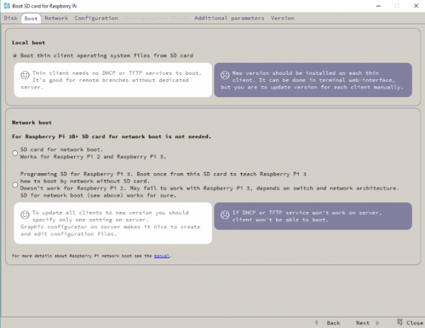Image resolution: width=425 pixels, height=328 pixels.
Task: Open the Configuration tab
Action: (96, 18)
